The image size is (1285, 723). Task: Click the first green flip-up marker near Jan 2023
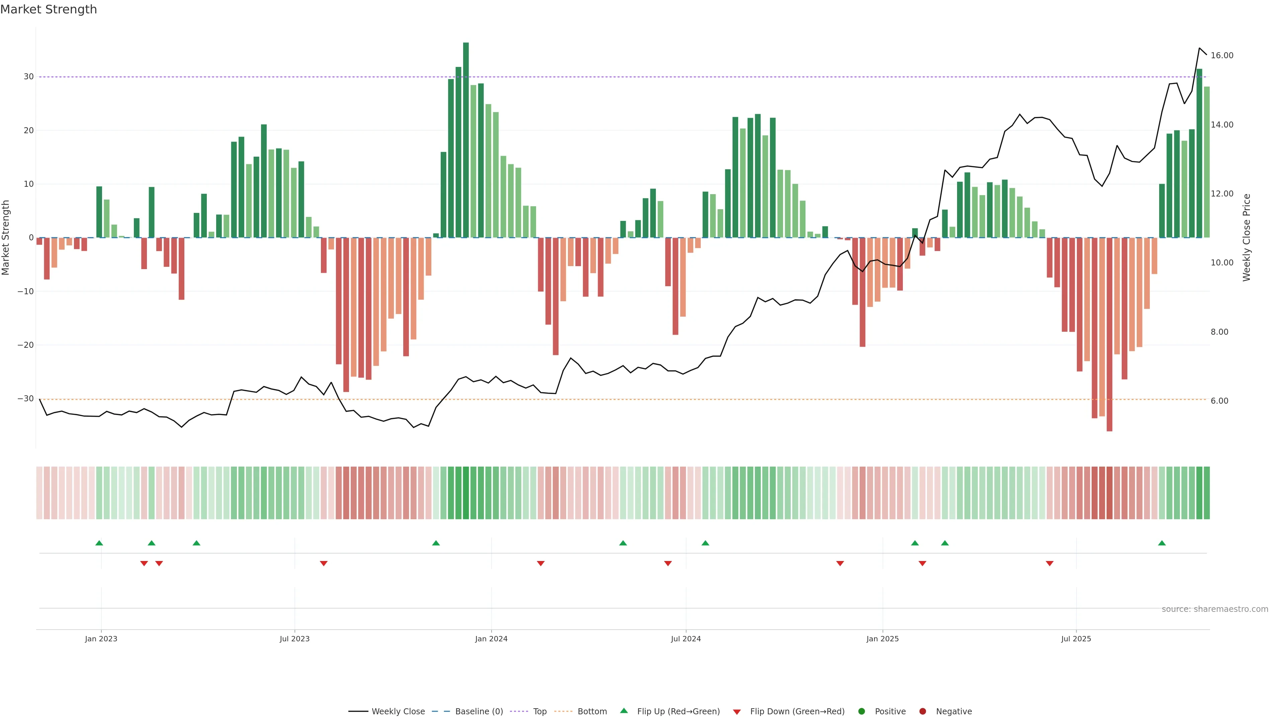pyautogui.click(x=99, y=543)
